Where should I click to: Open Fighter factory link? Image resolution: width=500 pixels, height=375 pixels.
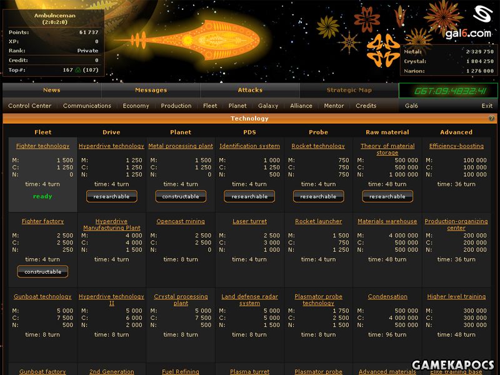click(42, 221)
